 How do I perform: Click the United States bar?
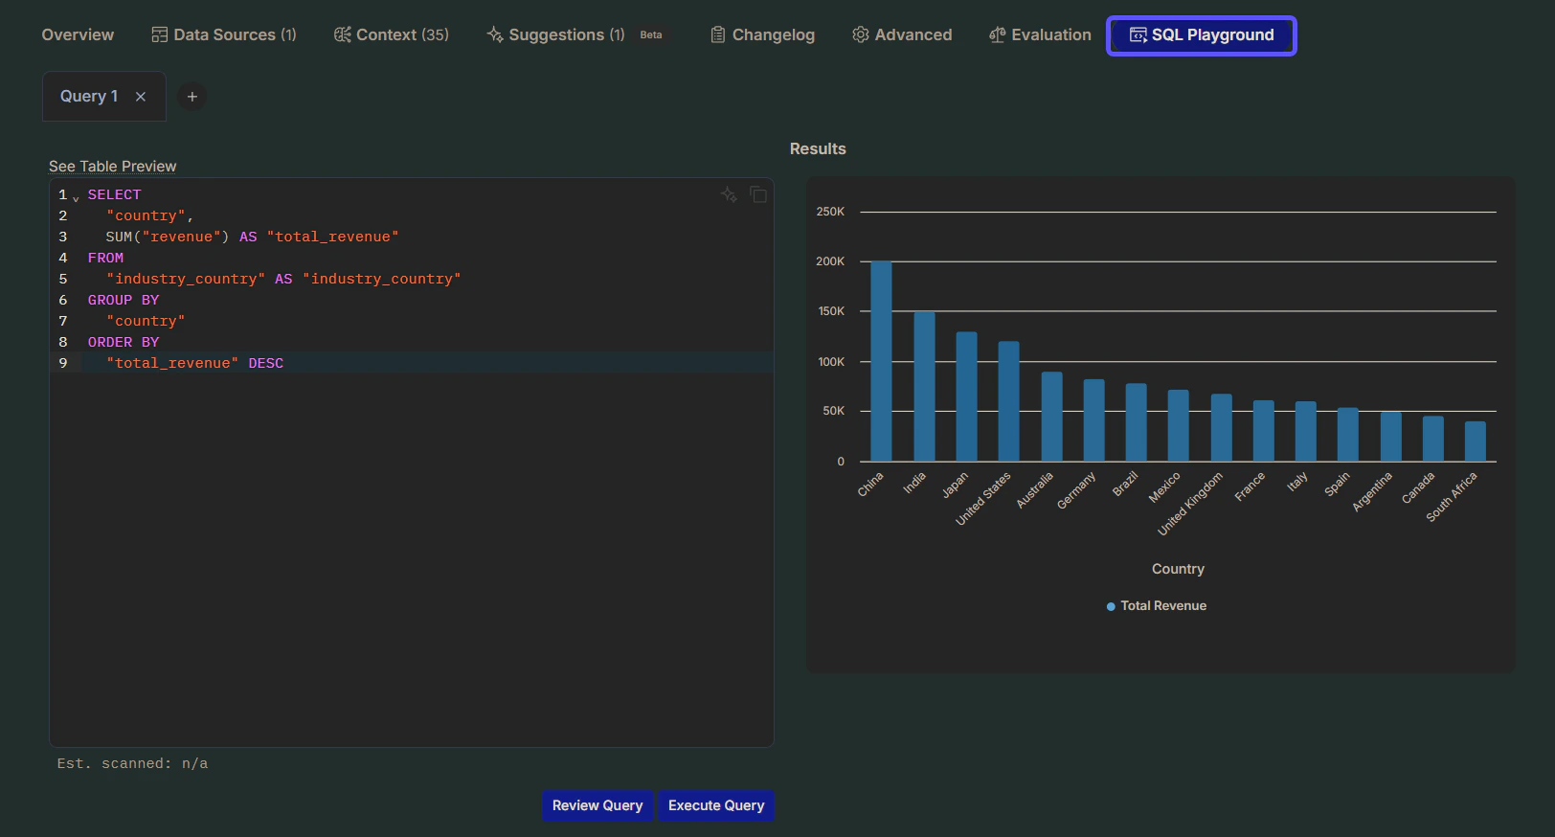point(1008,401)
